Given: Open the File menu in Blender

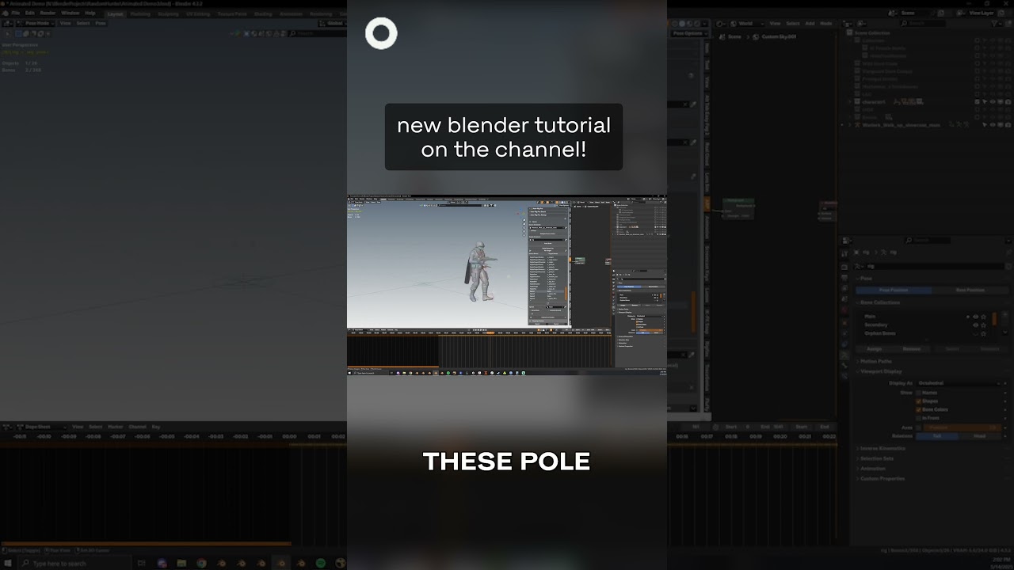Looking at the screenshot, I should pyautogui.click(x=15, y=13).
